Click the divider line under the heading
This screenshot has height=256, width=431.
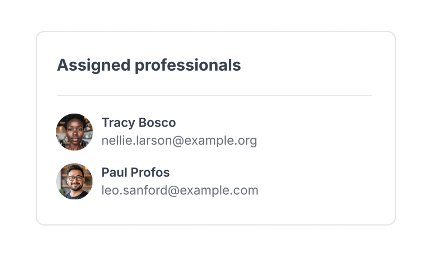click(x=214, y=96)
